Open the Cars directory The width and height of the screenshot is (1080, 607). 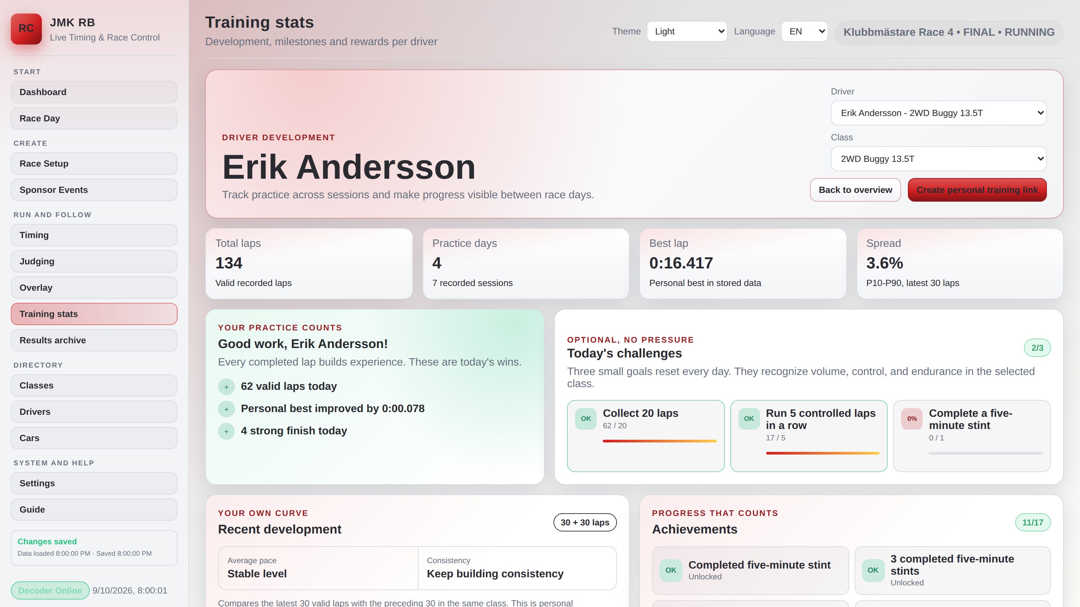(x=94, y=438)
